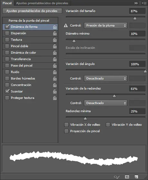The image size is (148, 180).
Task: Select the Pincel doble section label
Action: 20,46
